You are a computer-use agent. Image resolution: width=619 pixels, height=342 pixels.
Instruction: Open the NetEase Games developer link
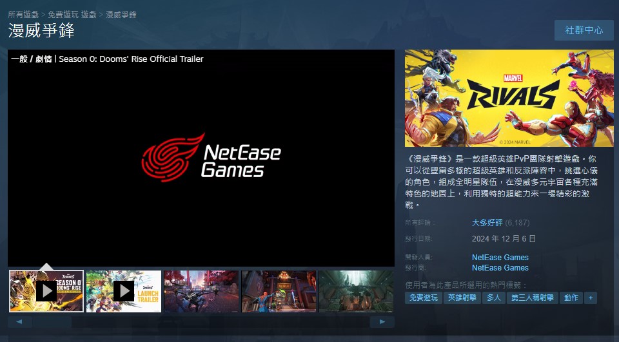pyautogui.click(x=500, y=257)
